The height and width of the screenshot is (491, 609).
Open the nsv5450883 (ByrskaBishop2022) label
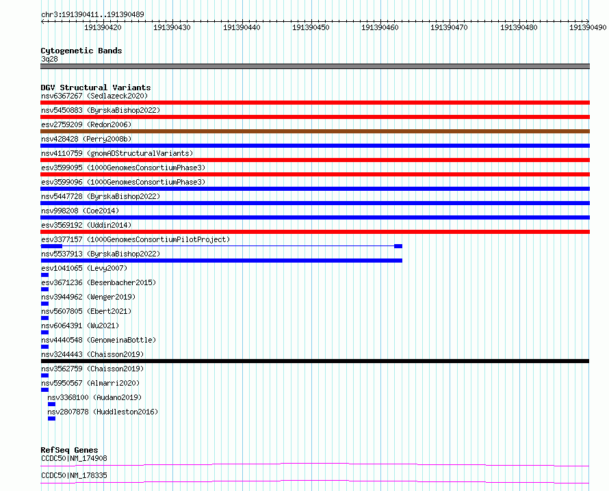(x=101, y=110)
